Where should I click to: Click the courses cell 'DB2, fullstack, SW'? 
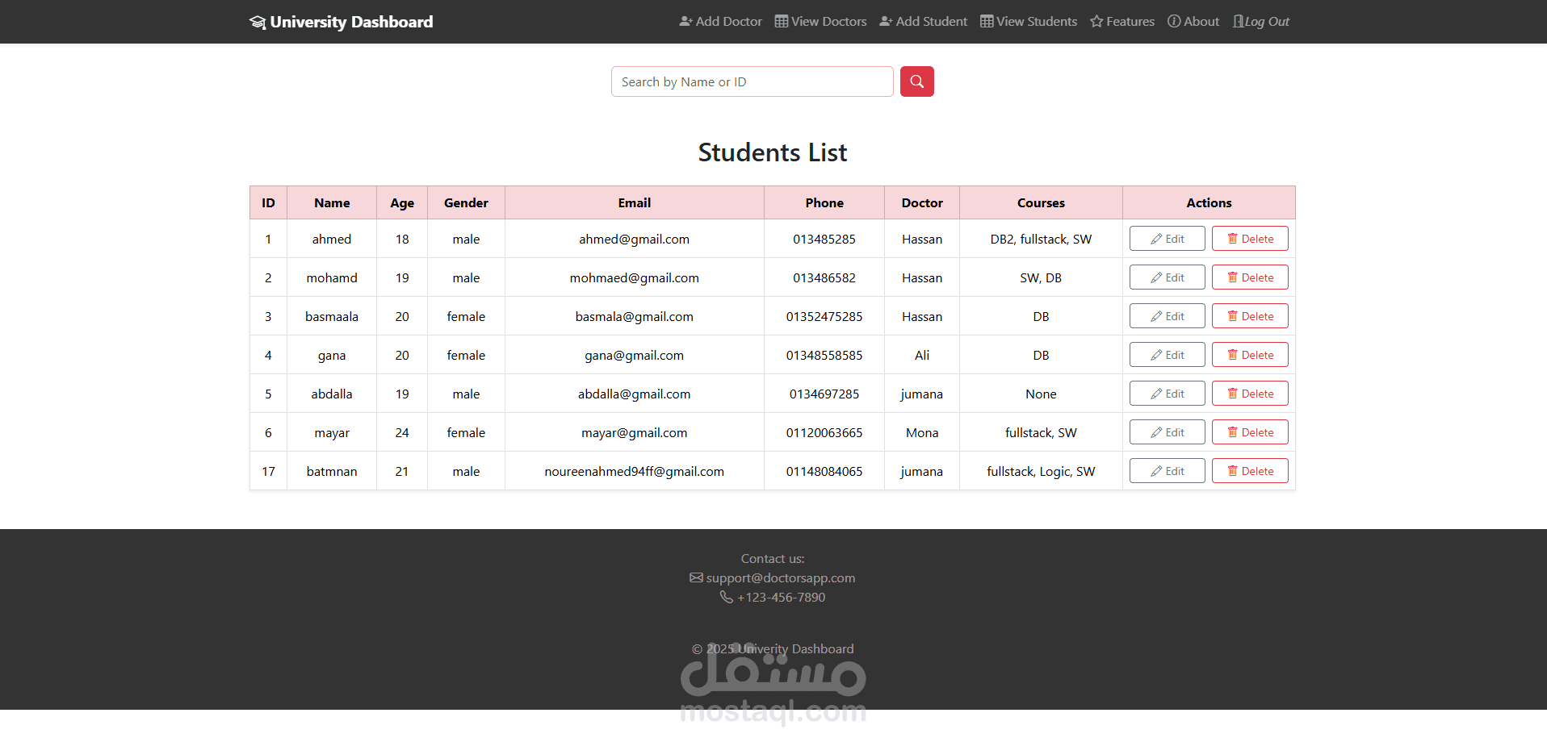(1041, 239)
